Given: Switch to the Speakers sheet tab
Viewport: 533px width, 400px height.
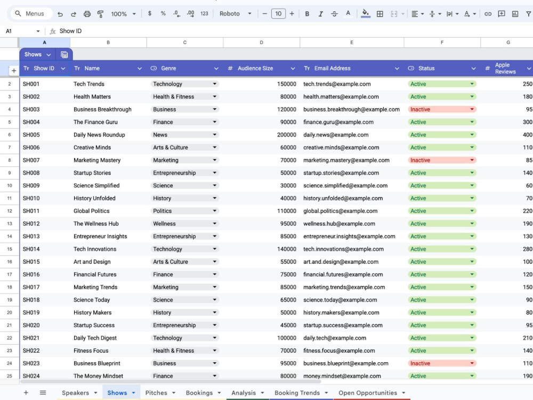Looking at the screenshot, I should point(76,393).
